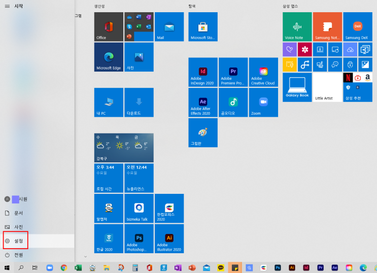Open the 삼성 추천 folder tile

358,87
